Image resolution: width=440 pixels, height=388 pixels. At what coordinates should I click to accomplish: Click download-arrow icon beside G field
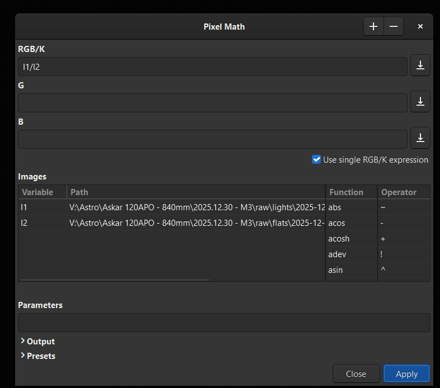click(x=420, y=101)
